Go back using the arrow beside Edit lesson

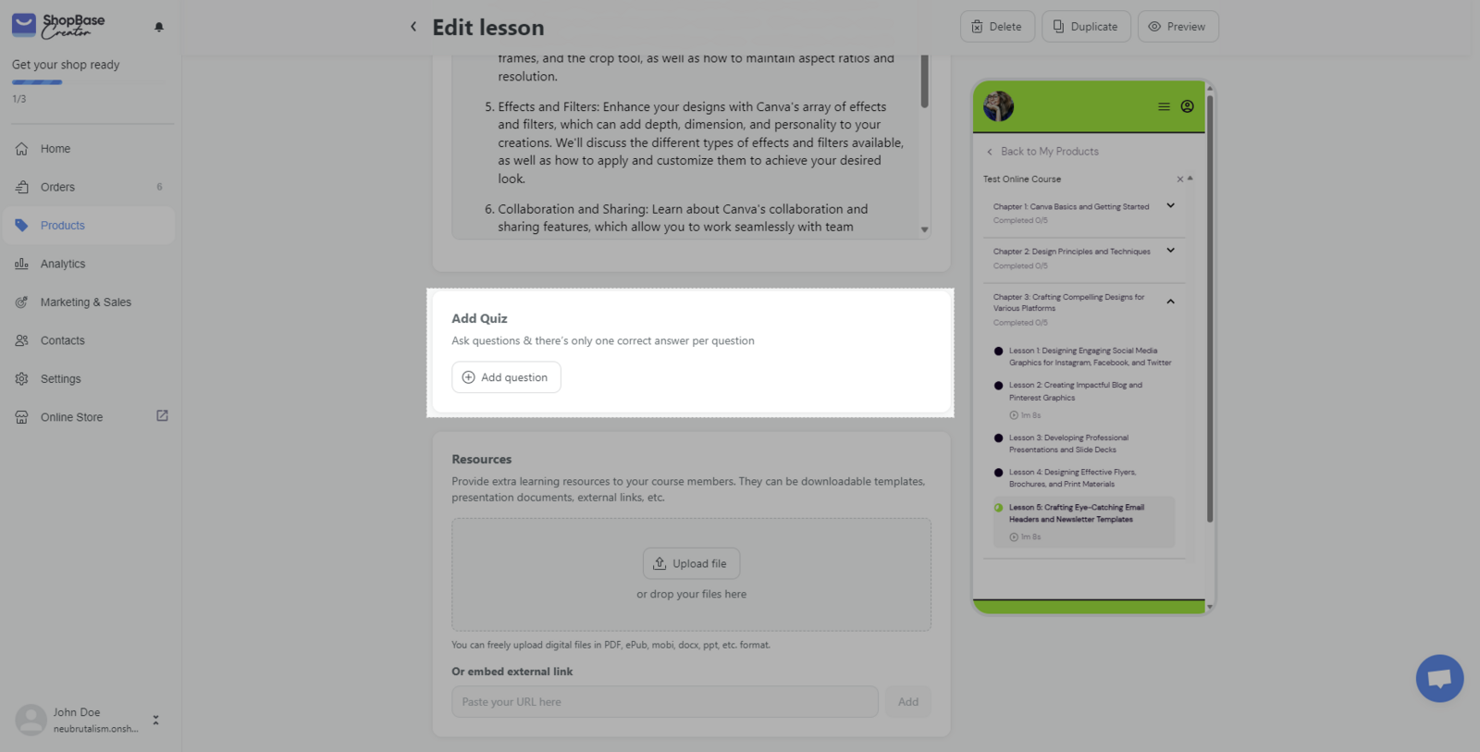point(413,27)
